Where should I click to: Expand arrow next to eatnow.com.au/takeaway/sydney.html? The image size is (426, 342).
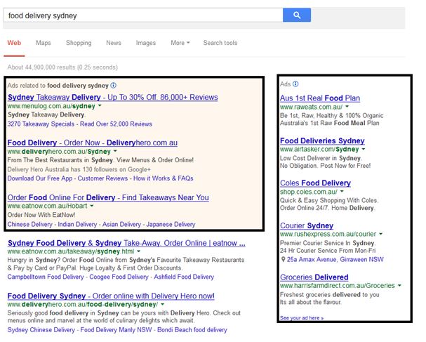(138, 251)
